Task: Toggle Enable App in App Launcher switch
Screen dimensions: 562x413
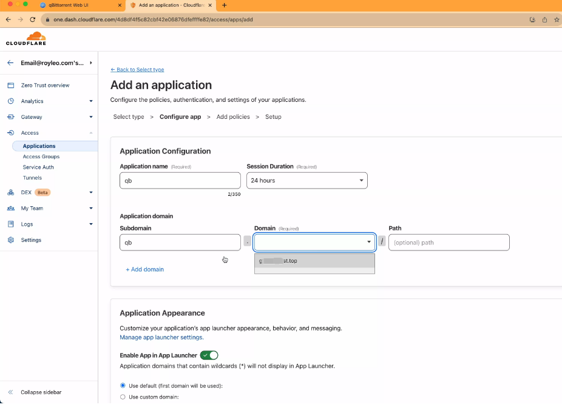Action: coord(209,355)
